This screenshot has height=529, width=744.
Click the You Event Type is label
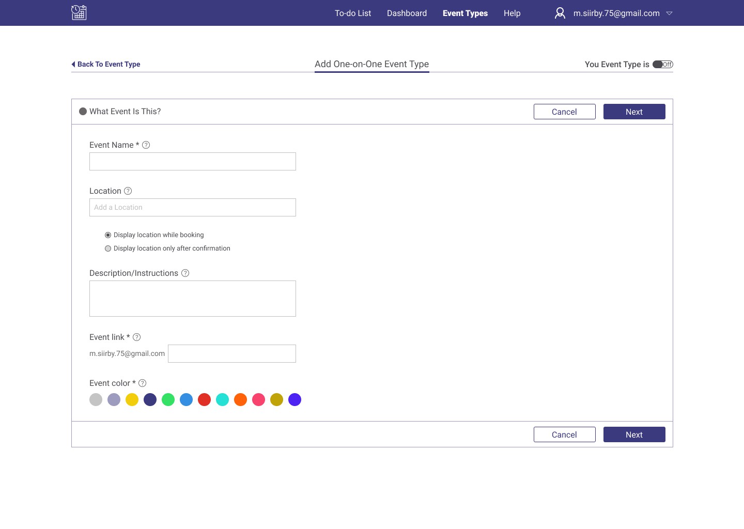(617, 65)
